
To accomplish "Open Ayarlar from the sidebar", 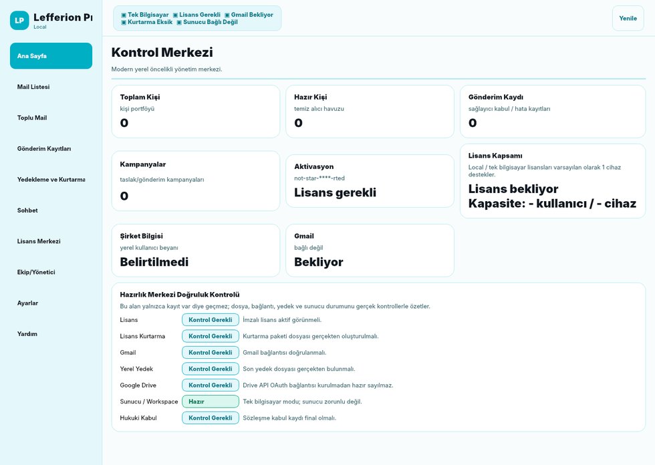I will pos(51,303).
